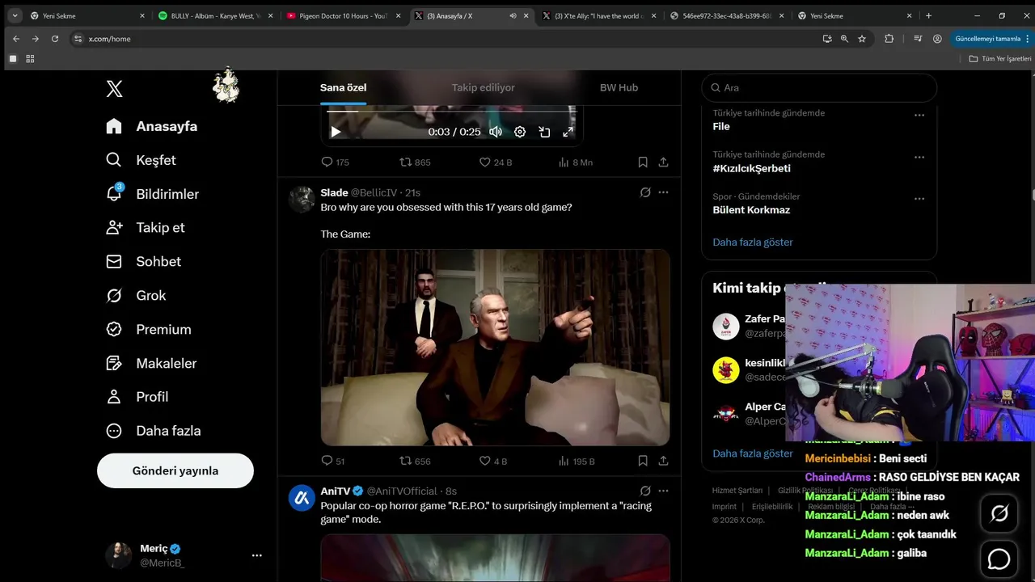Share the video post

(663, 162)
